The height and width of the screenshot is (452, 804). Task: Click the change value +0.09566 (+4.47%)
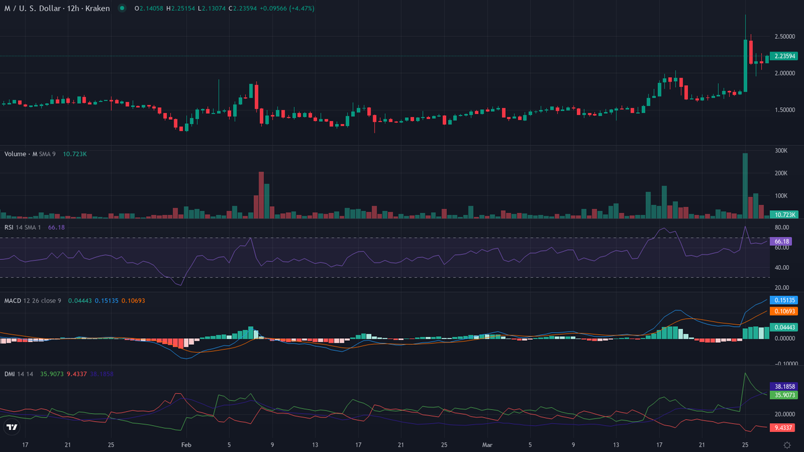coord(288,8)
